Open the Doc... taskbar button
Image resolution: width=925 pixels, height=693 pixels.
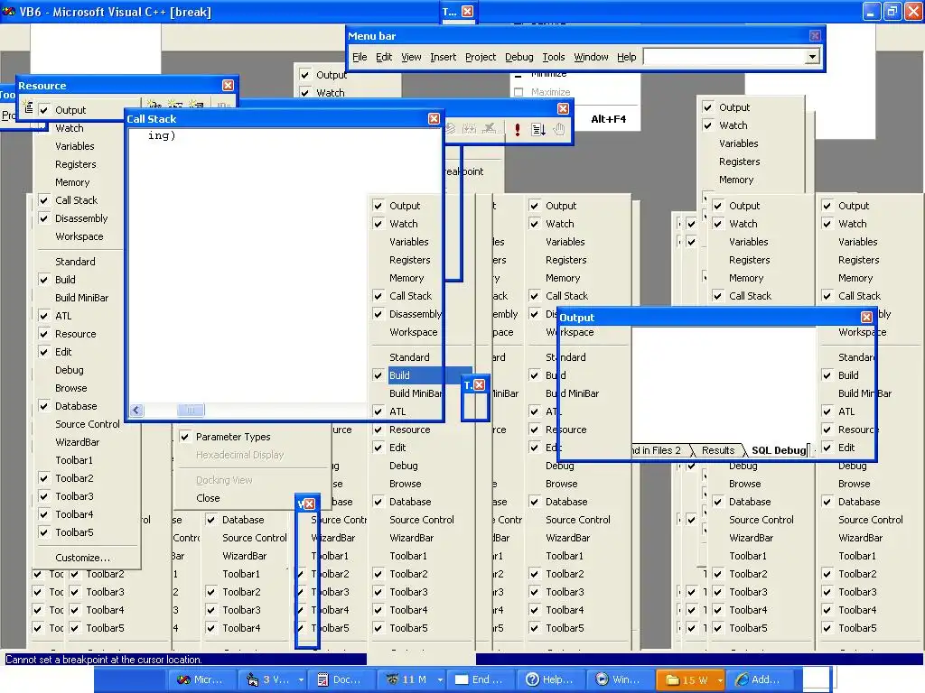click(340, 679)
